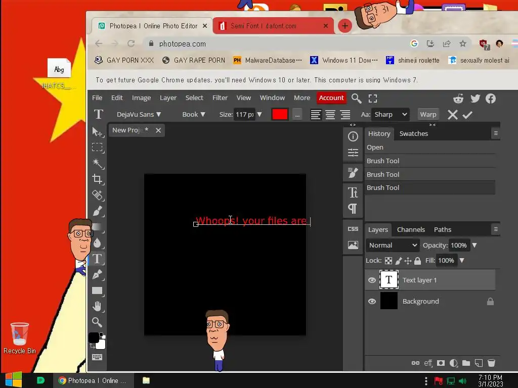
Task: Open Opacity dropdown arrow
Action: pyautogui.click(x=474, y=245)
